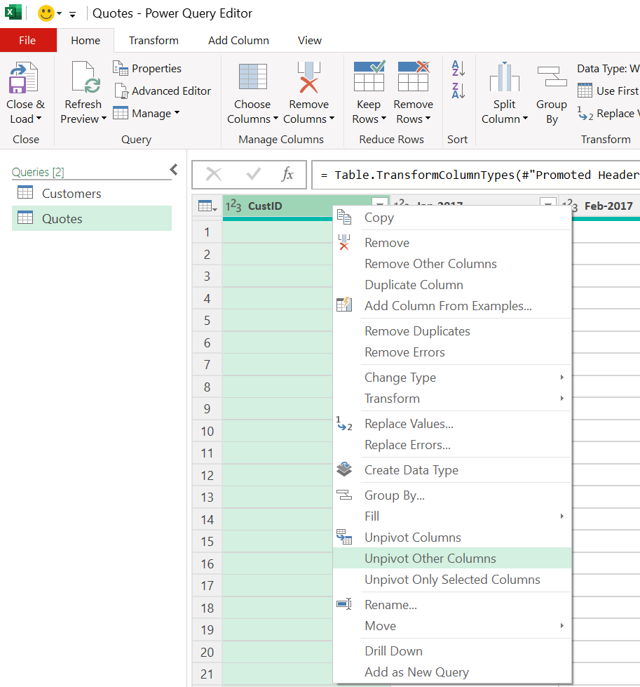
Task: Select Replace Errors
Action: (x=452, y=445)
